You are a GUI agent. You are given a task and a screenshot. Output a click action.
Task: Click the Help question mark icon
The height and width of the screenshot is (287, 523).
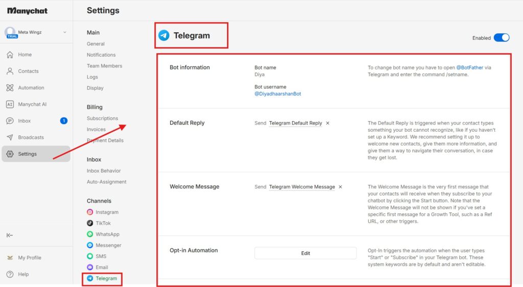pyautogui.click(x=10, y=274)
